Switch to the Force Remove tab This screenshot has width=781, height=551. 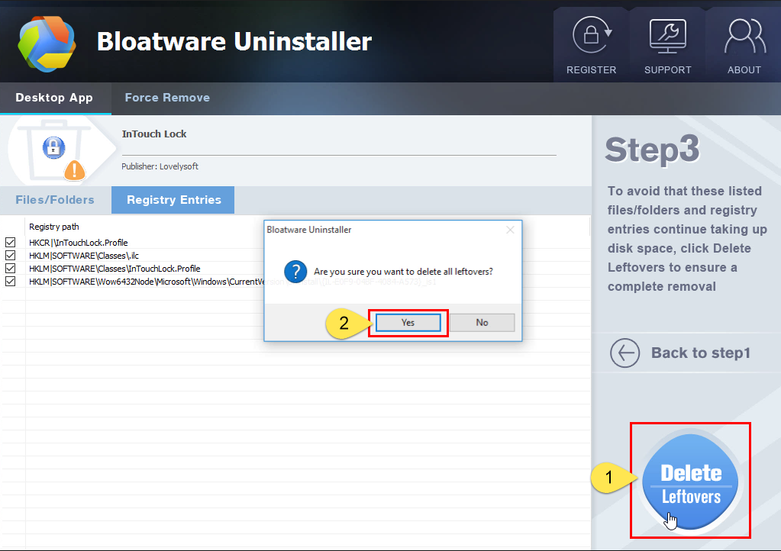pyautogui.click(x=167, y=98)
